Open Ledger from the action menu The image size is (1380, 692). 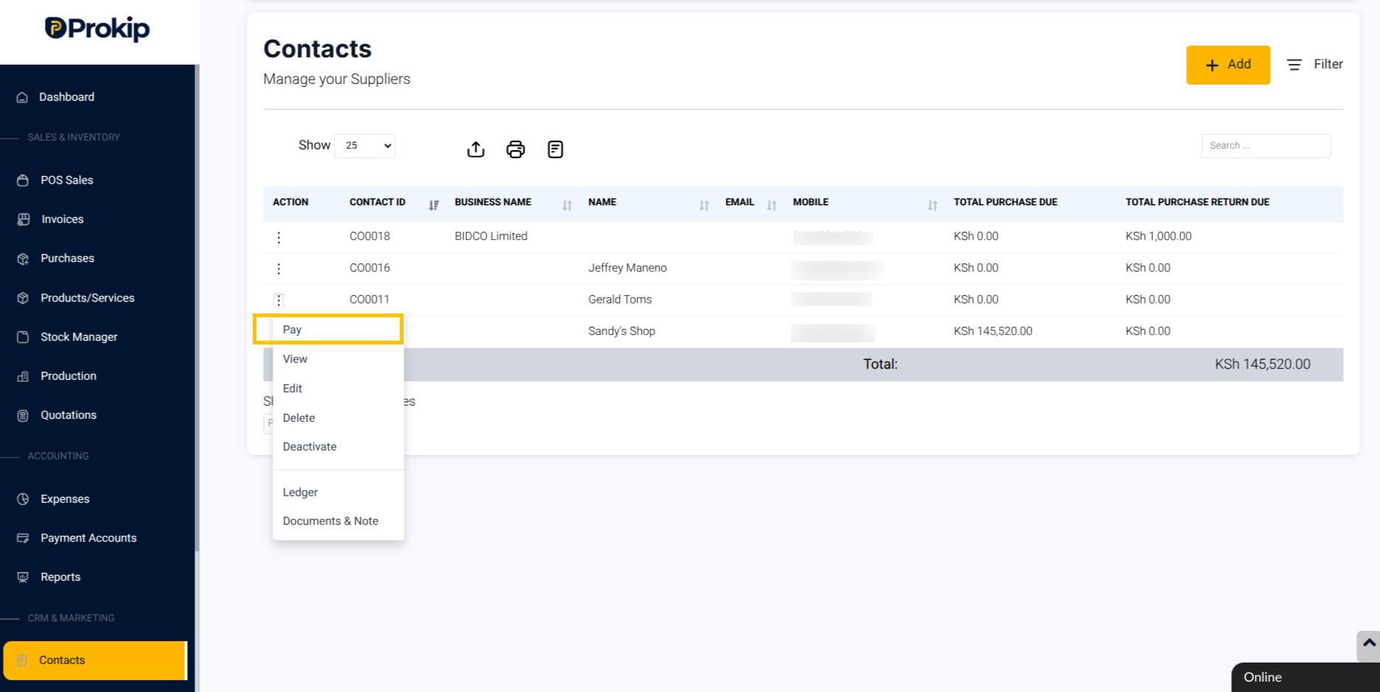pos(338,492)
